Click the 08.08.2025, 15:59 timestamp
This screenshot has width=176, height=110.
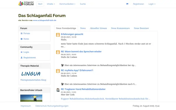pos(69,73)
